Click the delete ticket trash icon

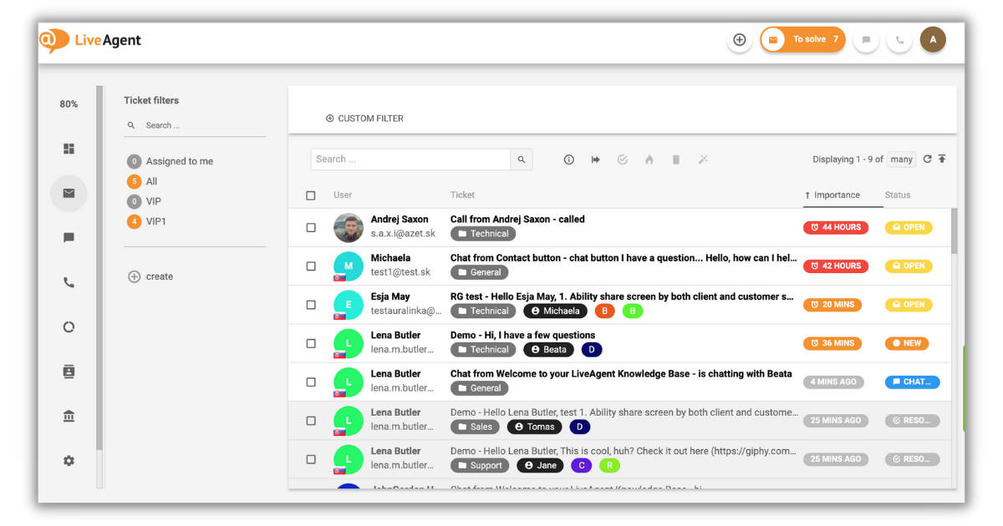point(675,159)
